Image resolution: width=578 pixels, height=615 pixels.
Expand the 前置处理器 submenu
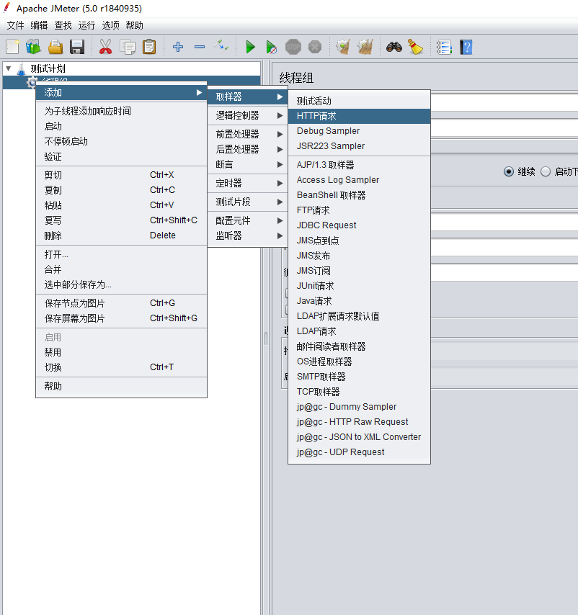(248, 134)
